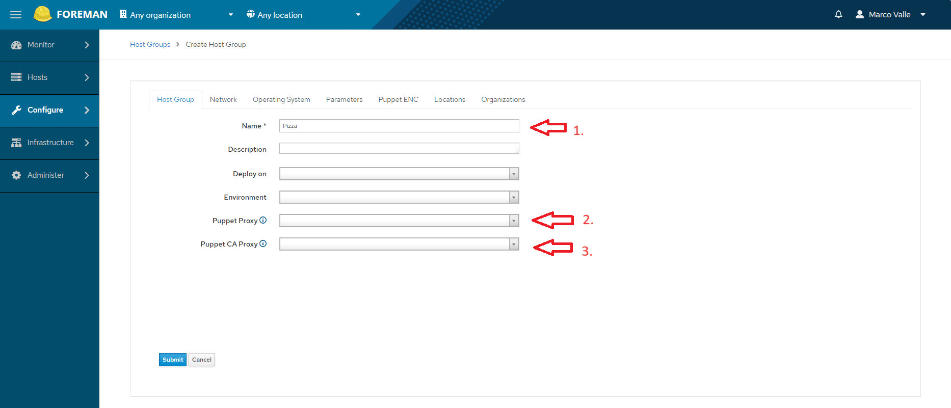The width and height of the screenshot is (951, 408).
Task: Open the hamburger navigation menu
Action: coord(16,15)
